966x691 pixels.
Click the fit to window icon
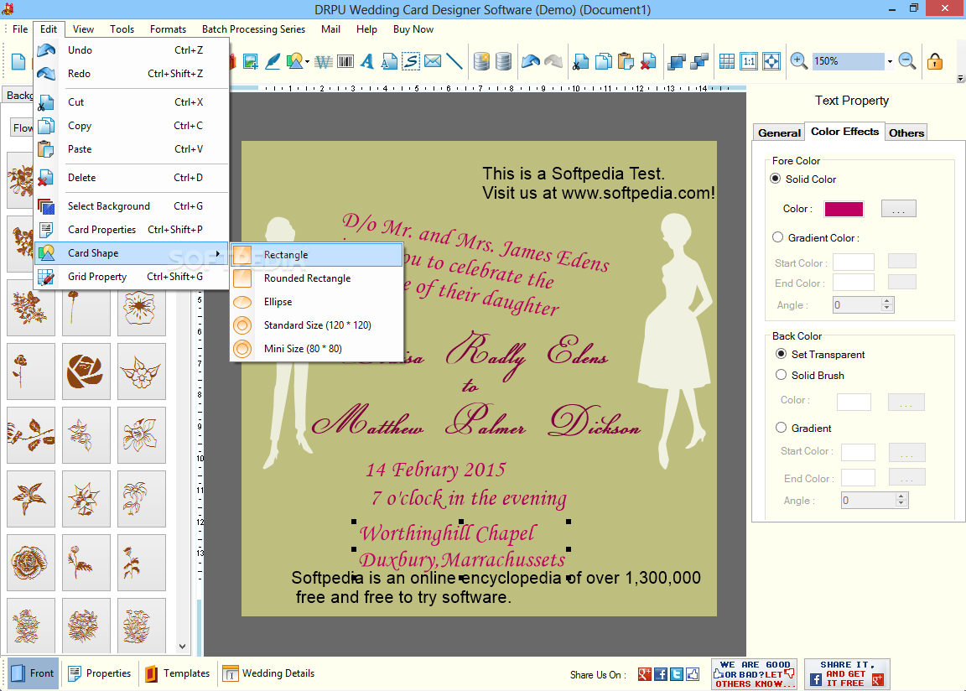[771, 61]
